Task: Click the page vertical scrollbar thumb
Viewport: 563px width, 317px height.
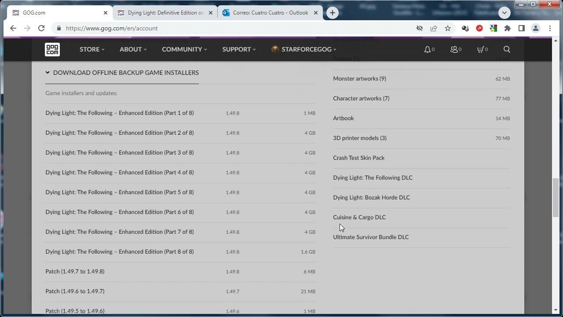Action: click(556, 197)
